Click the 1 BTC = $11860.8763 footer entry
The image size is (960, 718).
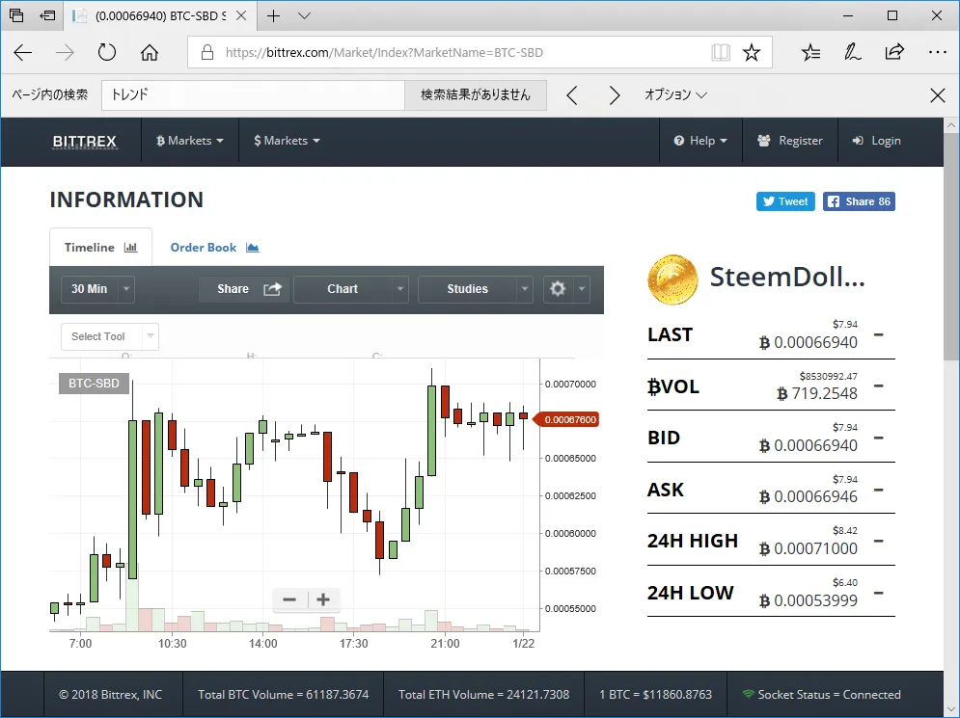coord(656,694)
